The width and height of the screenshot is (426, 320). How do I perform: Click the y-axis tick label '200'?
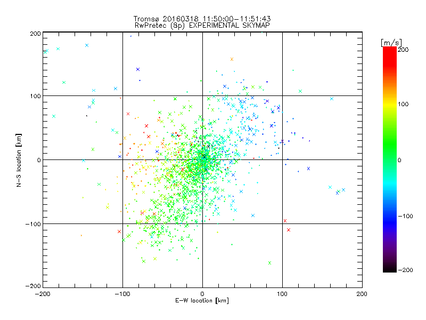35,34
